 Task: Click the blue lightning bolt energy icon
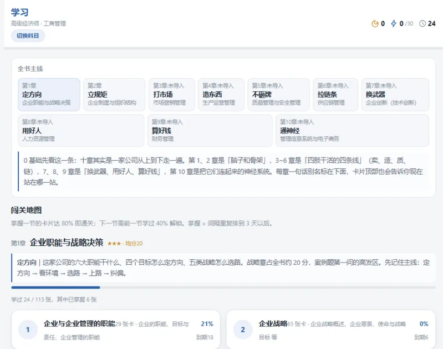pos(394,24)
